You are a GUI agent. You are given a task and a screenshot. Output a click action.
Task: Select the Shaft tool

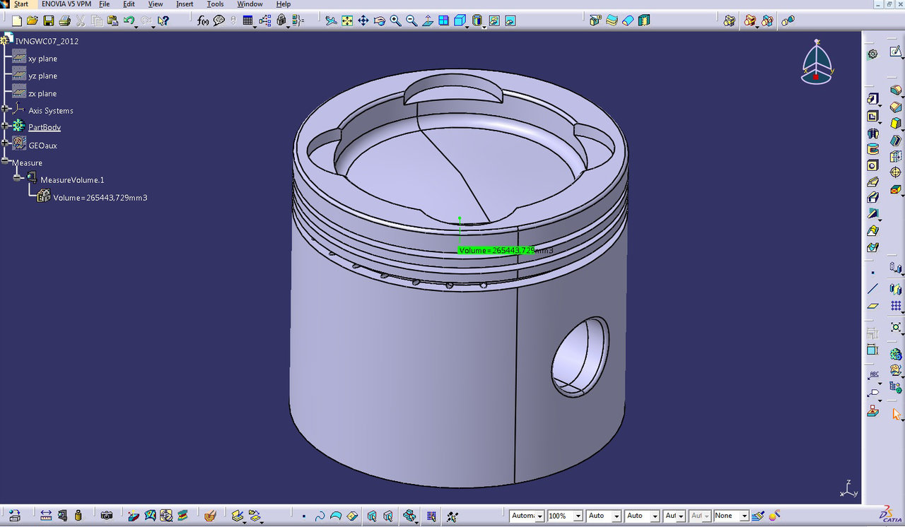[x=873, y=133]
